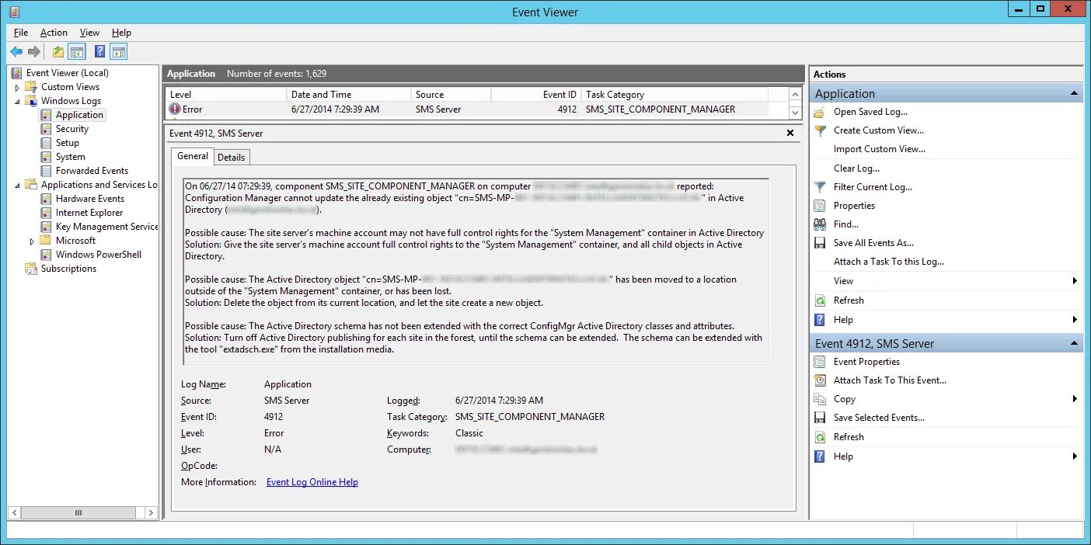Click the Forward arrow toolbar icon
1091x545 pixels.
[x=34, y=52]
